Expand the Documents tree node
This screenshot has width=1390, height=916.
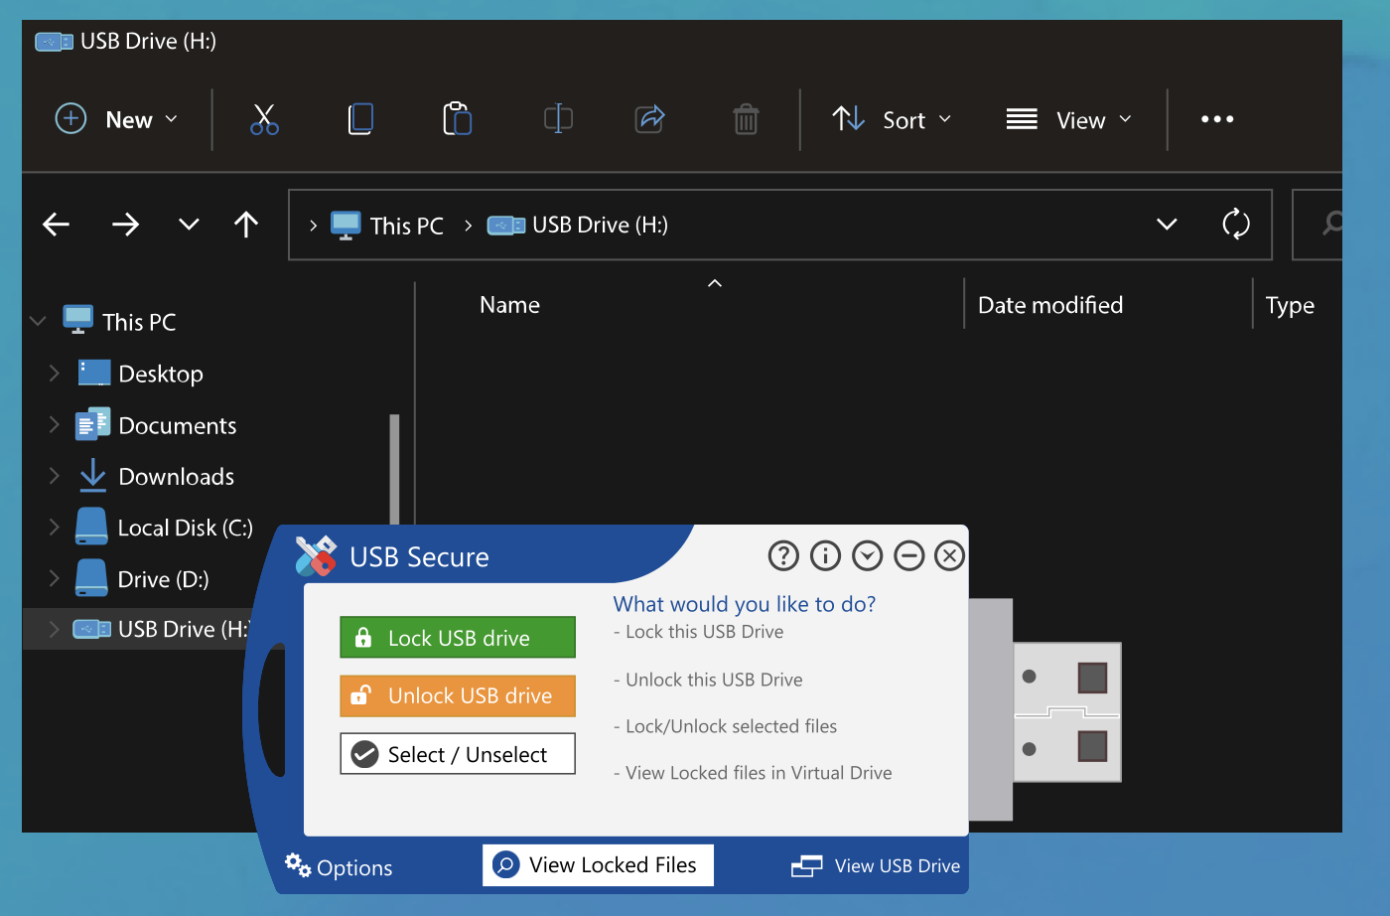coord(55,424)
